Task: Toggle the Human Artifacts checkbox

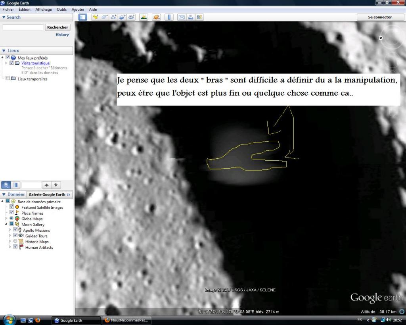Action: coord(15,247)
